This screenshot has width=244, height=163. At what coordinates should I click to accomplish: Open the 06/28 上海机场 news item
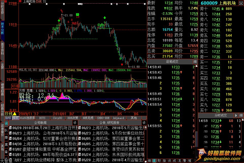pyautogui.click(x=43, y=128)
